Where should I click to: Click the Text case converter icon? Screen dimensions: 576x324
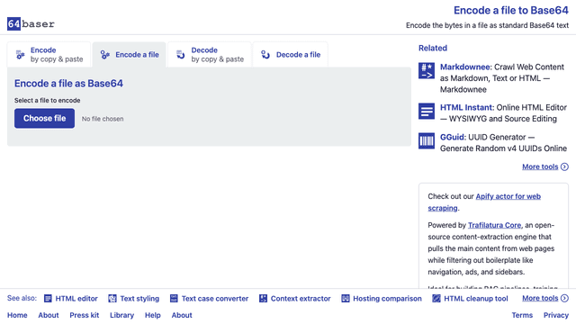tap(174, 298)
